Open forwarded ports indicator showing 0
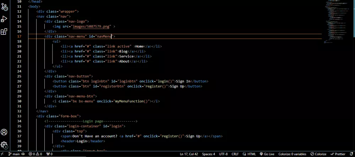 pyautogui.click(x=49, y=154)
